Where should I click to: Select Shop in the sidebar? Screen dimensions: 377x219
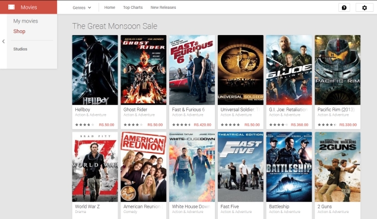tap(19, 31)
